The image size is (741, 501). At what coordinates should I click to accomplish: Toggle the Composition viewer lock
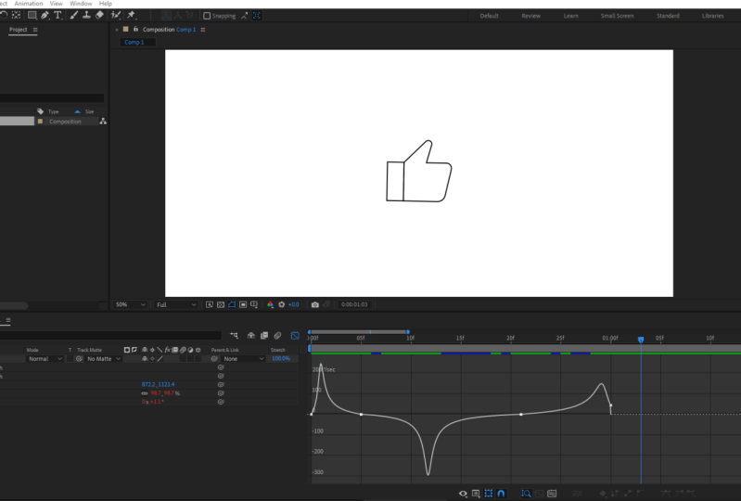click(x=135, y=30)
